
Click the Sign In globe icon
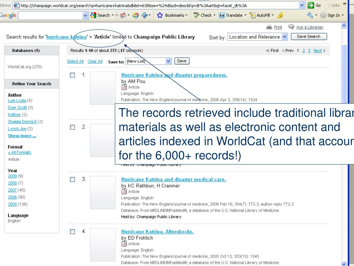(323, 15)
